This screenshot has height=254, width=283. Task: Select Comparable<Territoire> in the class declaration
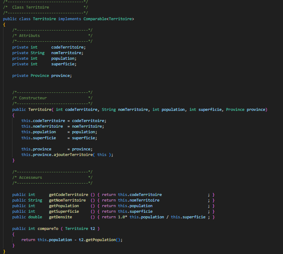[111, 19]
